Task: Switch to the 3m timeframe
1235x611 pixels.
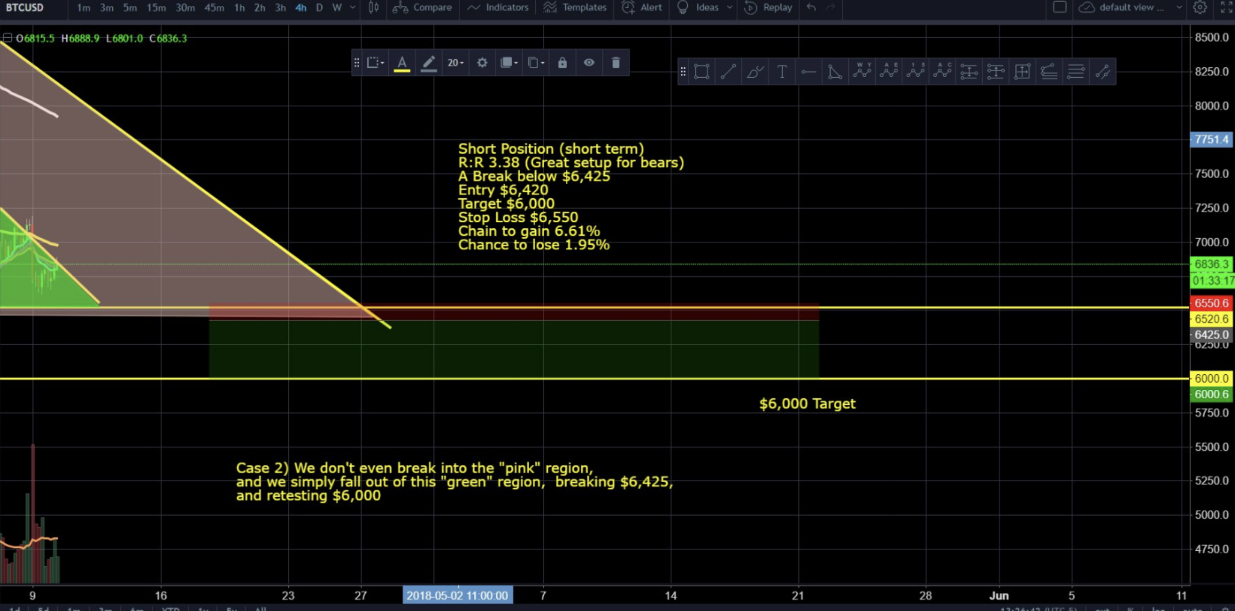Action: [106, 8]
